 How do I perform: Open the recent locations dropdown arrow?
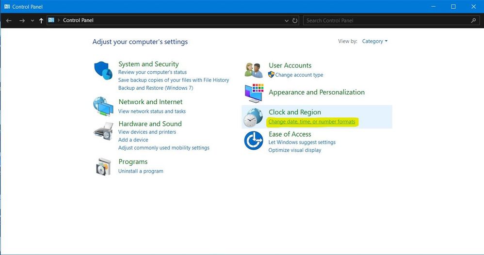(x=32, y=21)
